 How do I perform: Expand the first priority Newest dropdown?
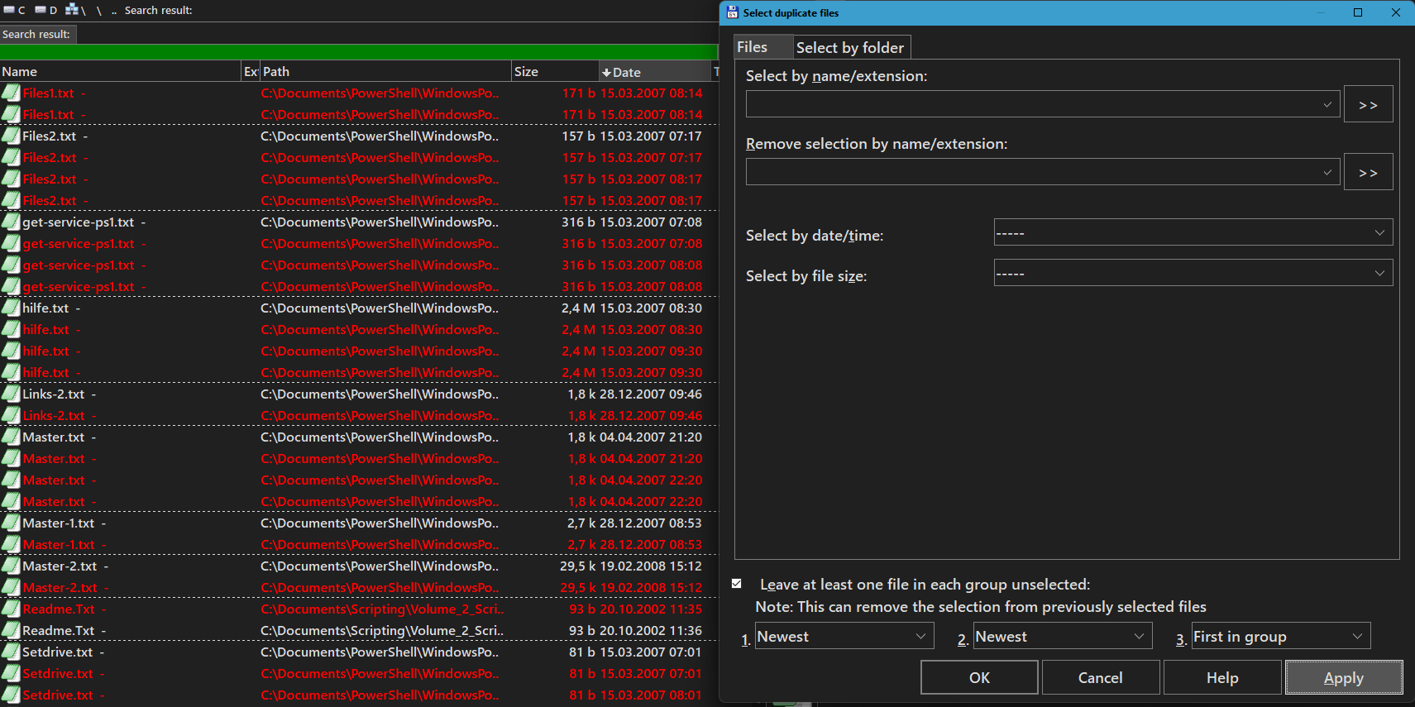(844, 636)
